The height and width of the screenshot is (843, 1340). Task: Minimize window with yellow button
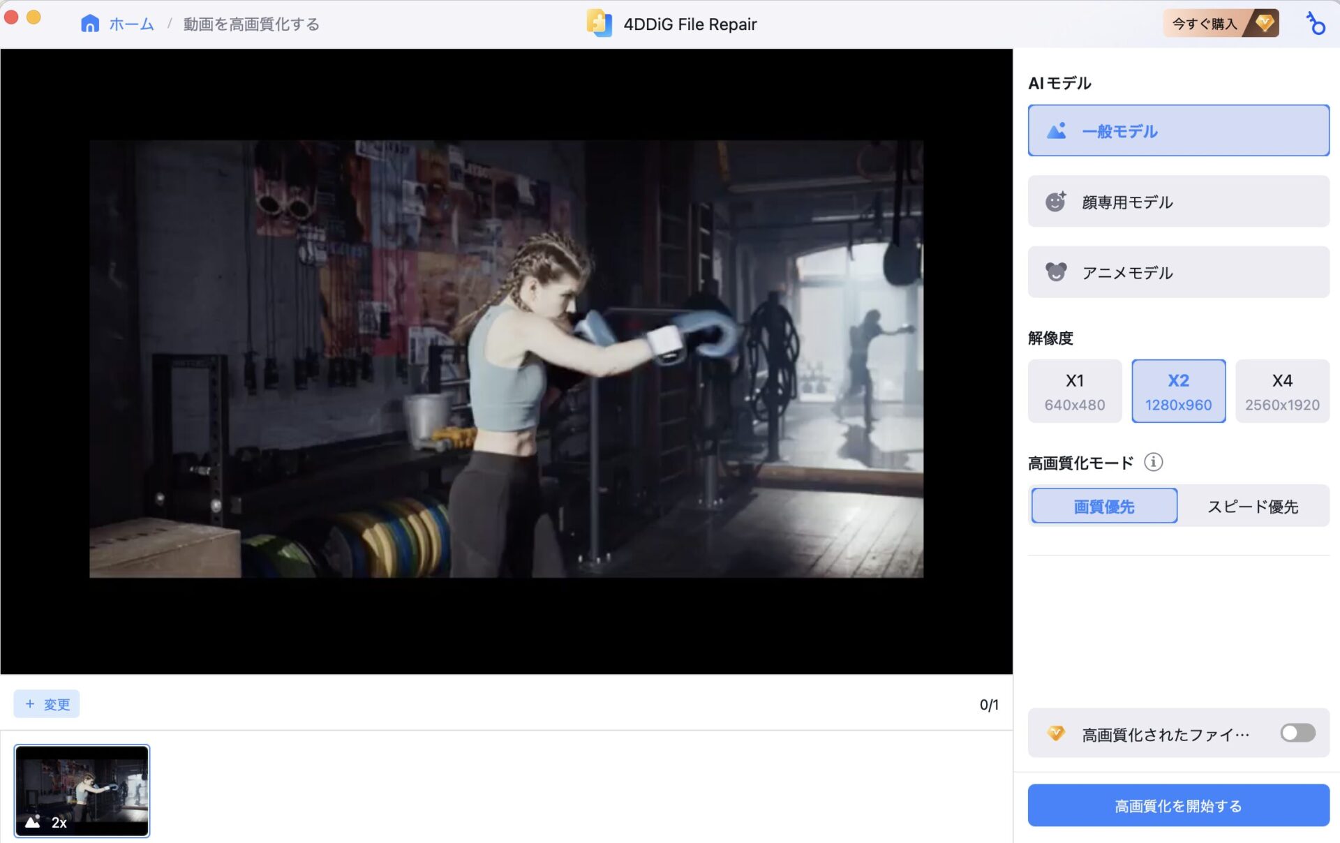point(33,17)
